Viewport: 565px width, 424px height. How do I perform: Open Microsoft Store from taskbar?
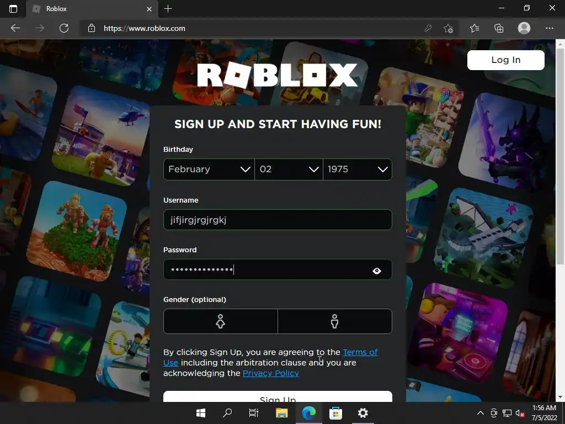(335, 413)
